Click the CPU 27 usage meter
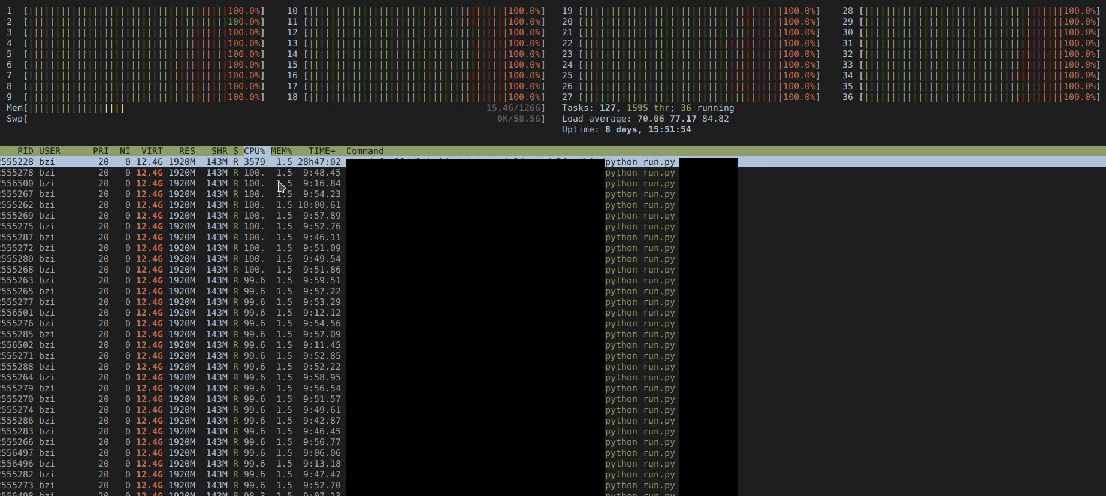 point(691,97)
